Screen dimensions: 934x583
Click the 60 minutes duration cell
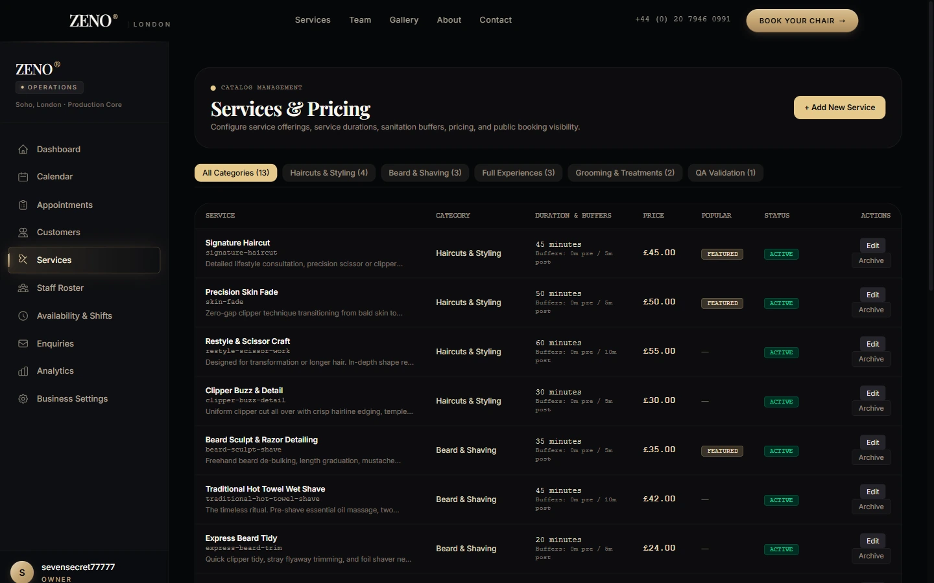558,343
